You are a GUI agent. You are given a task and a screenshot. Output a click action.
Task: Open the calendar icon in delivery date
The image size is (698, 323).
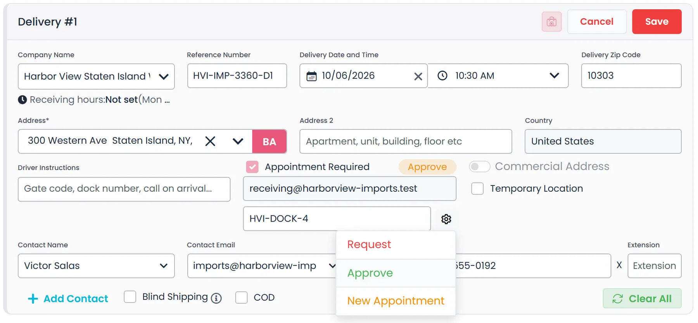point(311,76)
